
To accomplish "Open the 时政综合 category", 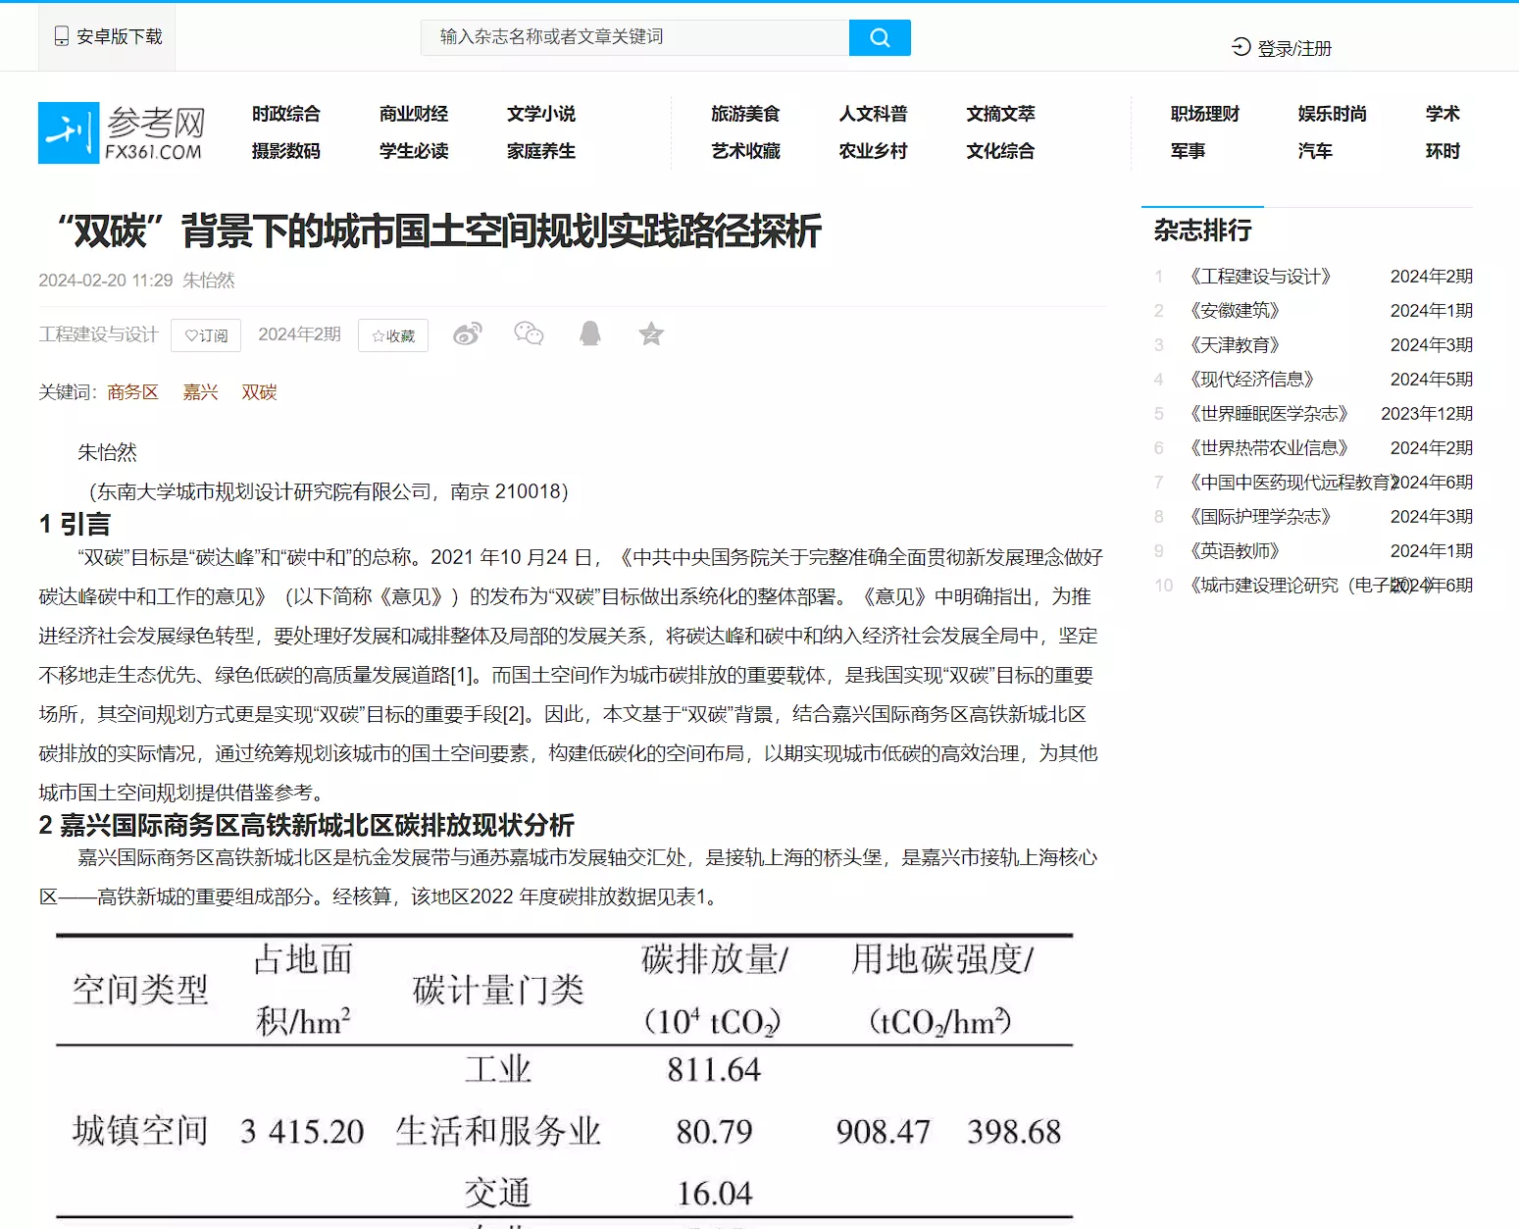I will [x=285, y=114].
